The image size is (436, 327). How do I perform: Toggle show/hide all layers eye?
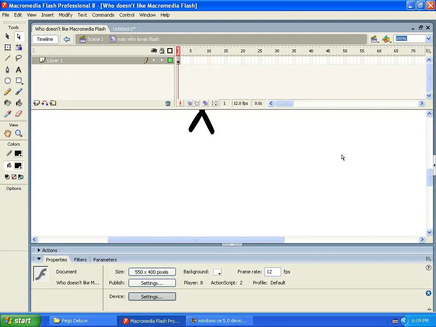click(154, 51)
